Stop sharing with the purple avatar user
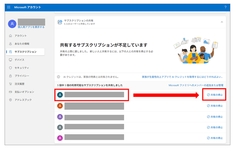 click(x=215, y=117)
